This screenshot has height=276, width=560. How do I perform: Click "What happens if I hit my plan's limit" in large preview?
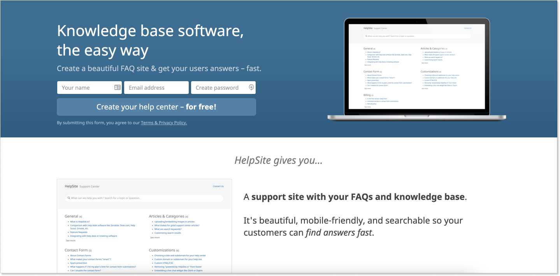pyautogui.click(x=103, y=267)
